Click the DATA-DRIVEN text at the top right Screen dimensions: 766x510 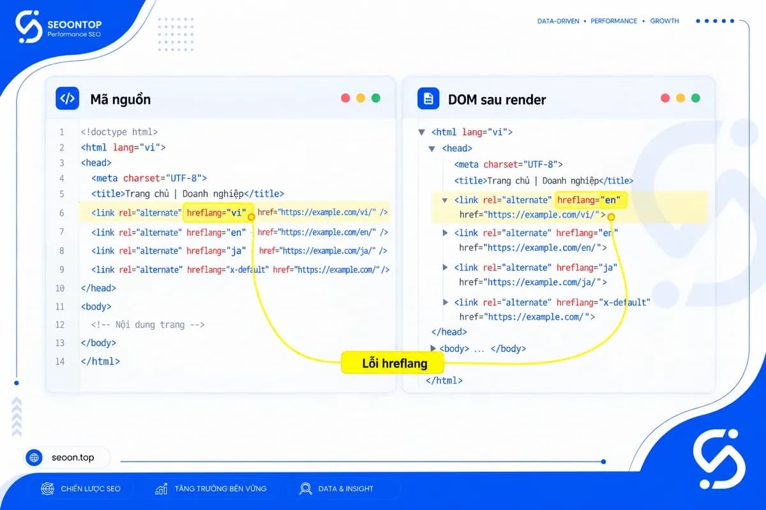(x=558, y=21)
